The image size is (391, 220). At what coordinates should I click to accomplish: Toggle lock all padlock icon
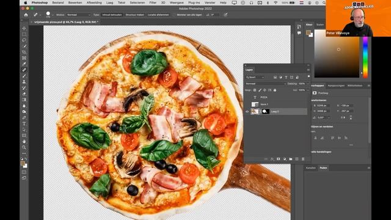275,90
